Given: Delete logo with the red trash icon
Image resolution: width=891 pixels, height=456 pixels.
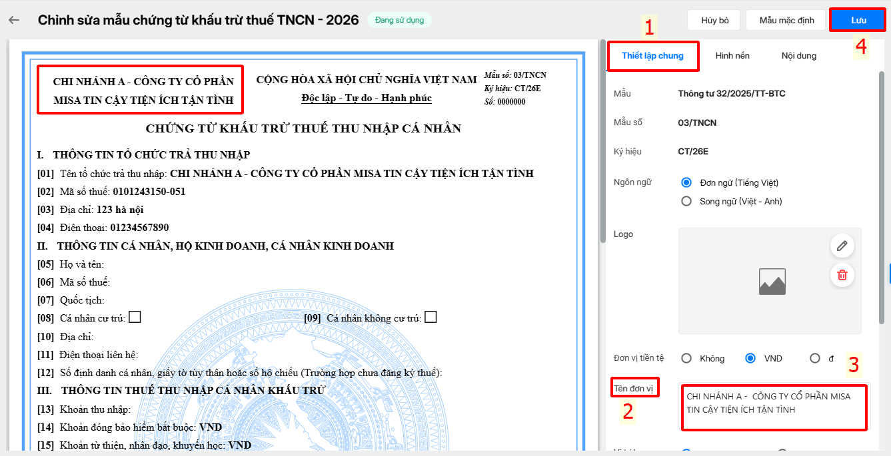Looking at the screenshot, I should 842,275.
